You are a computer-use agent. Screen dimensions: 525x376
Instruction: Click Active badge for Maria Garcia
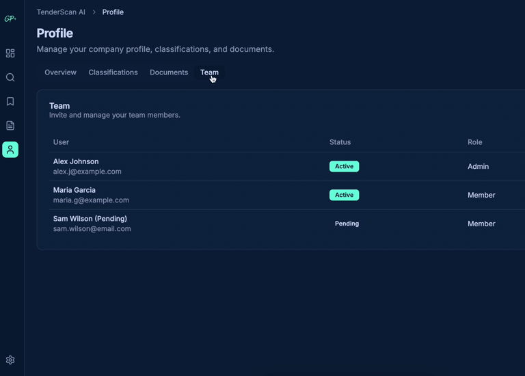(345, 195)
